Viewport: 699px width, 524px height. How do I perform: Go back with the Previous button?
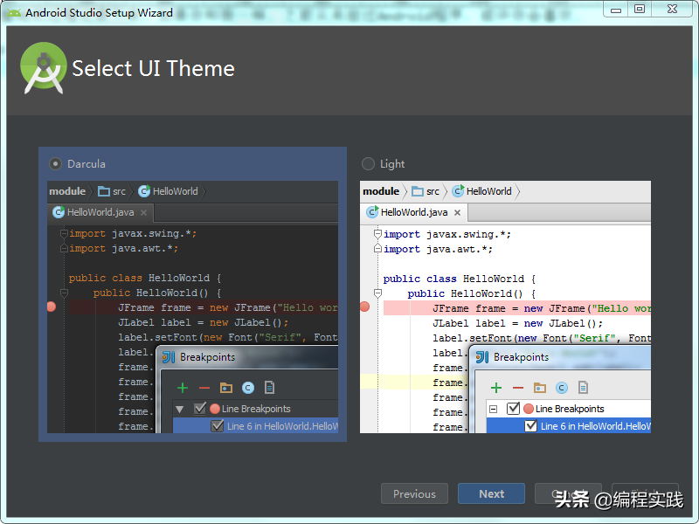pyautogui.click(x=414, y=493)
